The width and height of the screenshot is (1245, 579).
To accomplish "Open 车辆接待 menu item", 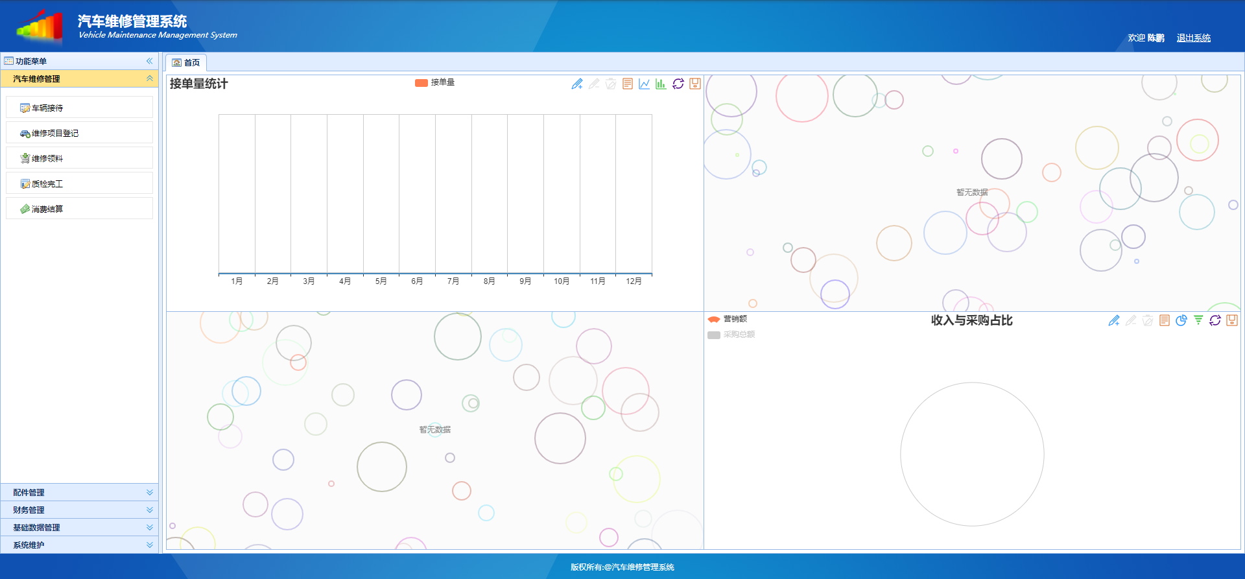I will [x=79, y=108].
